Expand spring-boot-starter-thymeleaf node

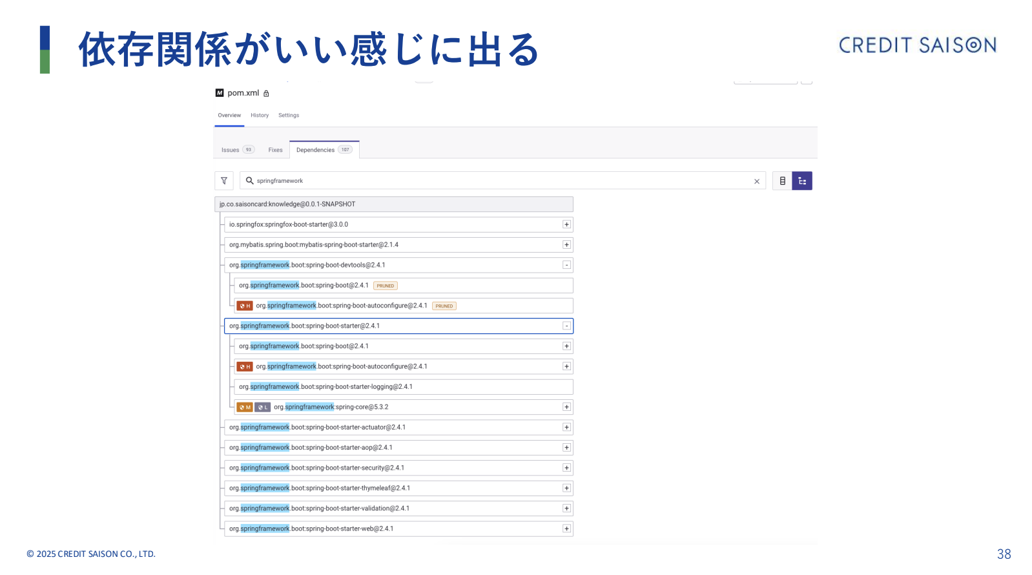[x=566, y=488]
